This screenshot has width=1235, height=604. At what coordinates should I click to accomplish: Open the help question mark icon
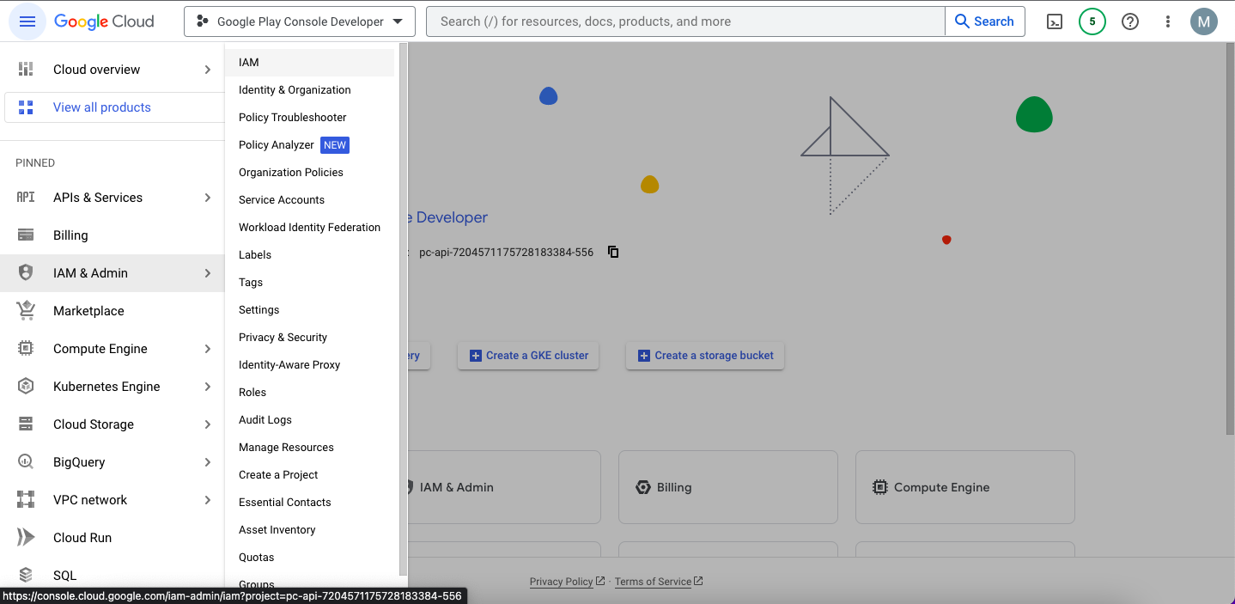(1130, 21)
